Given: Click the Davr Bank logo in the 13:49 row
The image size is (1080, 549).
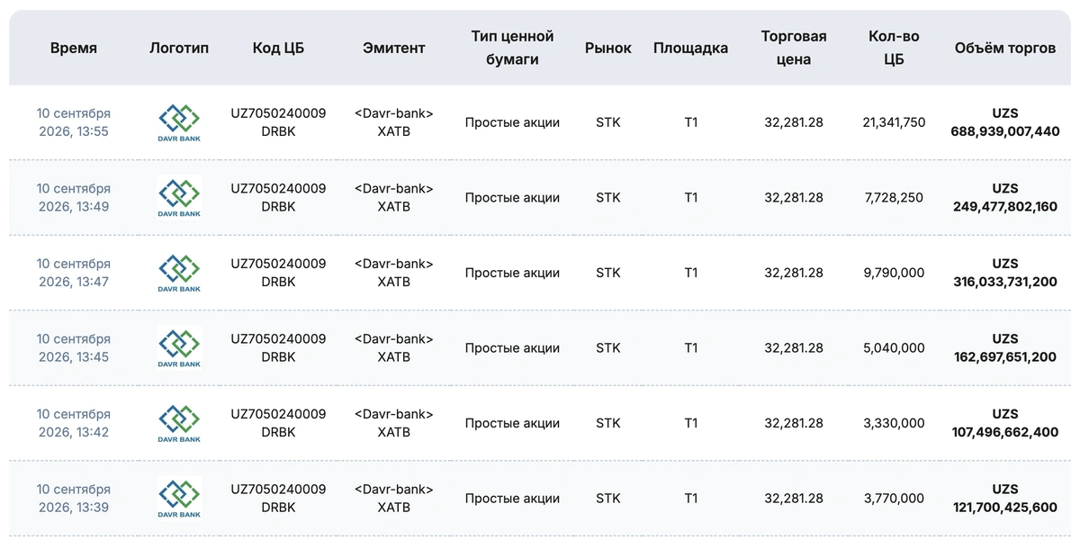Looking at the screenshot, I should [x=179, y=198].
